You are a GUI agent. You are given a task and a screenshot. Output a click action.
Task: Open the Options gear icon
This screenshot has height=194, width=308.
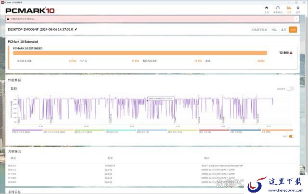298,8
